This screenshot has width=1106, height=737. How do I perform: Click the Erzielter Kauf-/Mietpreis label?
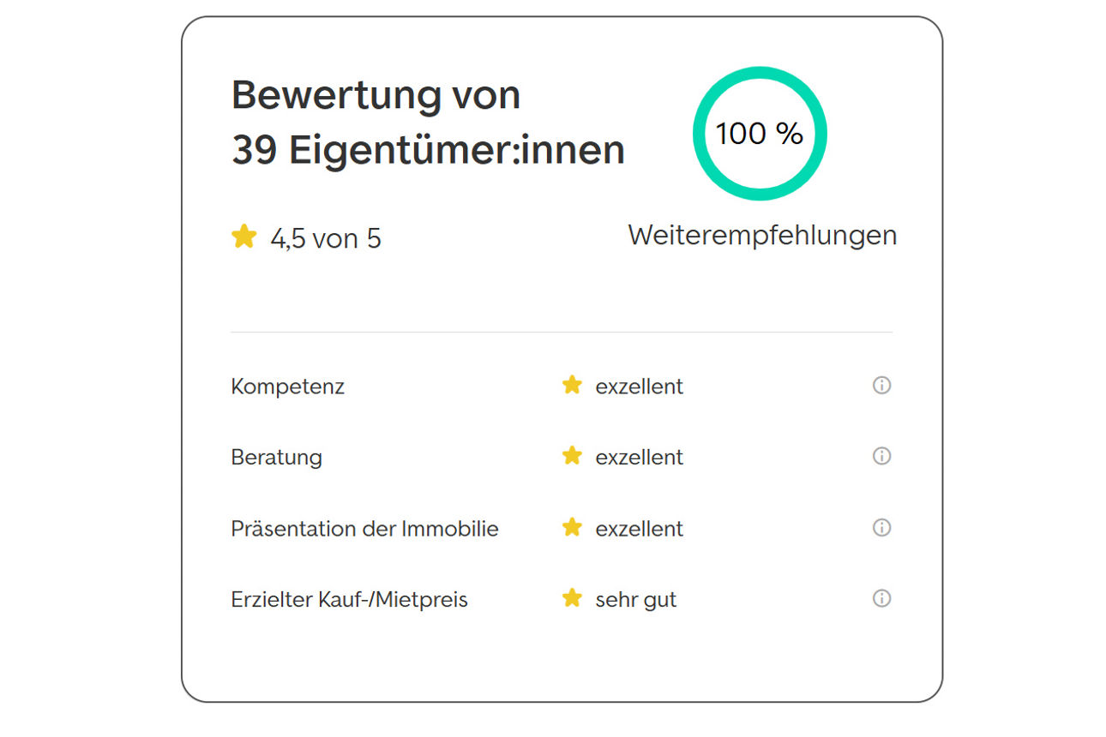pyautogui.click(x=349, y=600)
